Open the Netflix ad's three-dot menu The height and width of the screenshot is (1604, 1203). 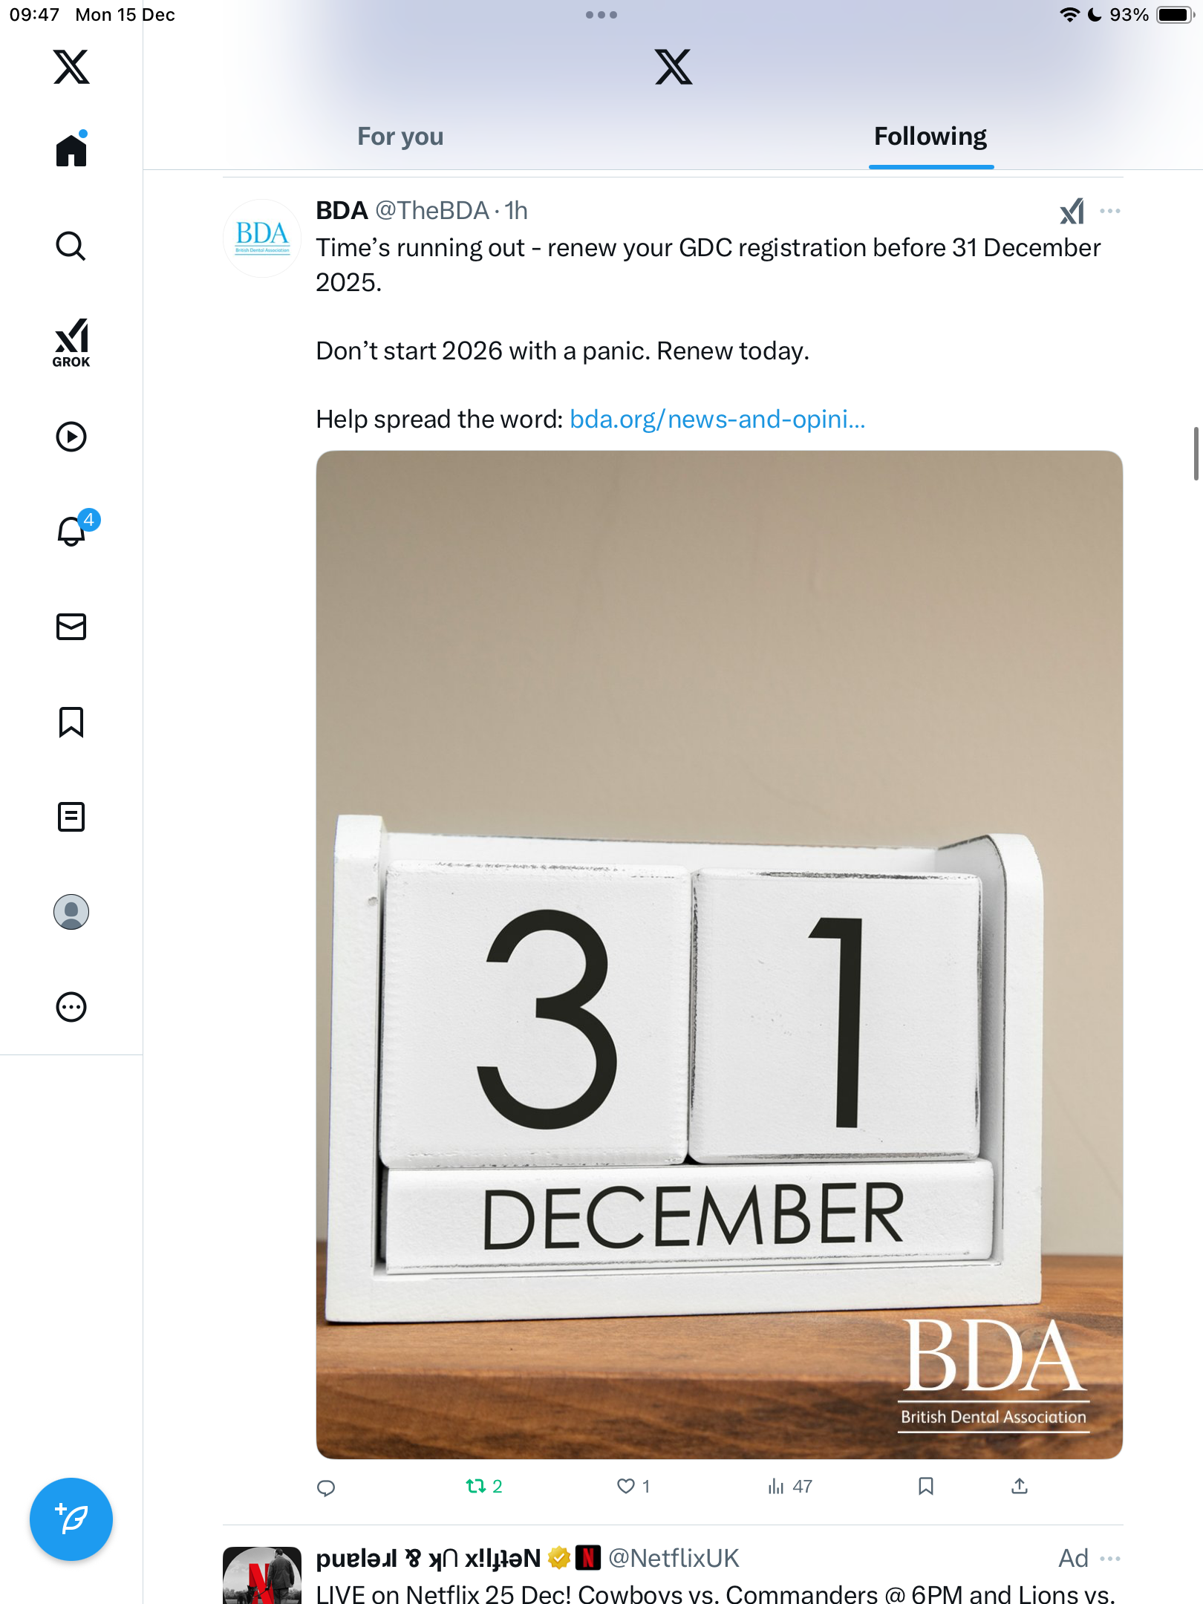1110,1558
